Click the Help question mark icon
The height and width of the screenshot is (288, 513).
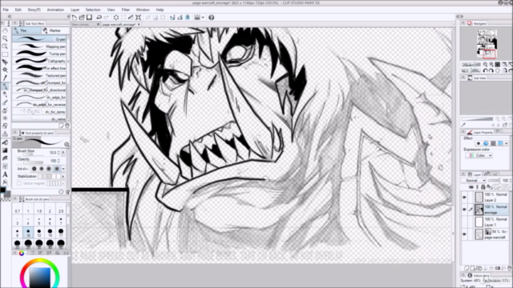212,18
